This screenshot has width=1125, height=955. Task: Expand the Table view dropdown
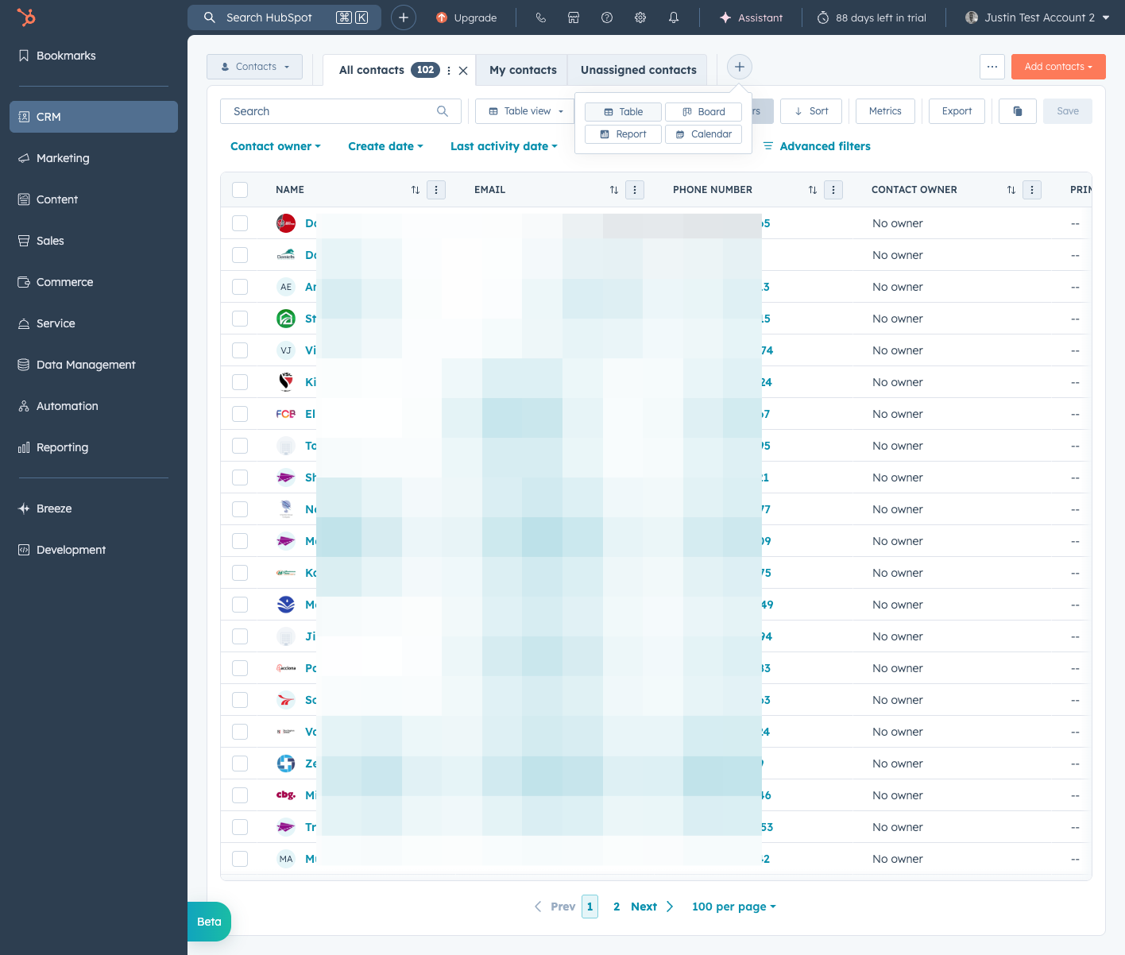coord(525,111)
